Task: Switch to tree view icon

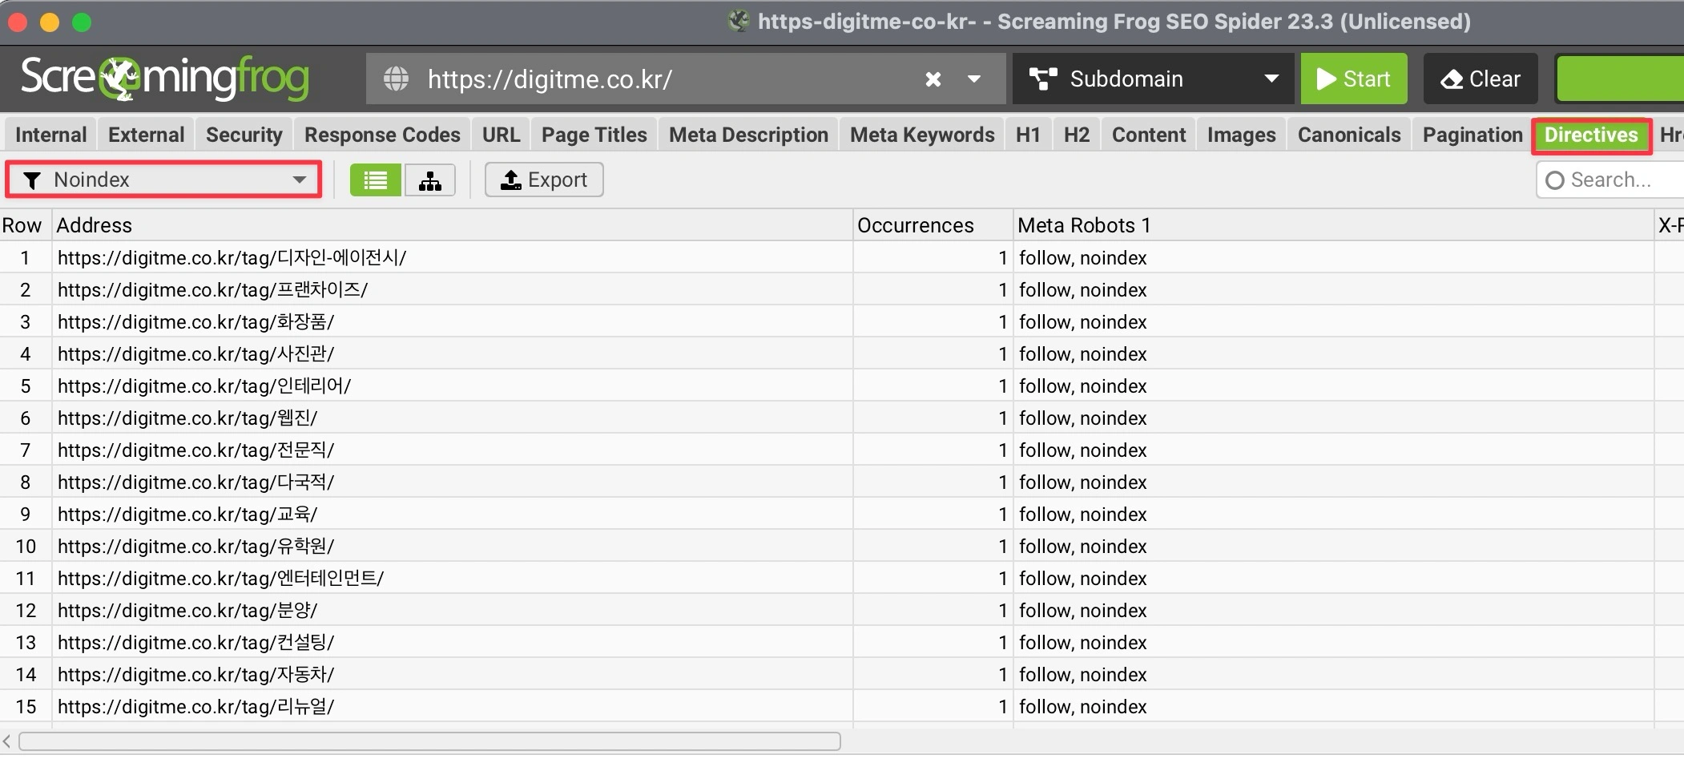Action: (x=430, y=180)
